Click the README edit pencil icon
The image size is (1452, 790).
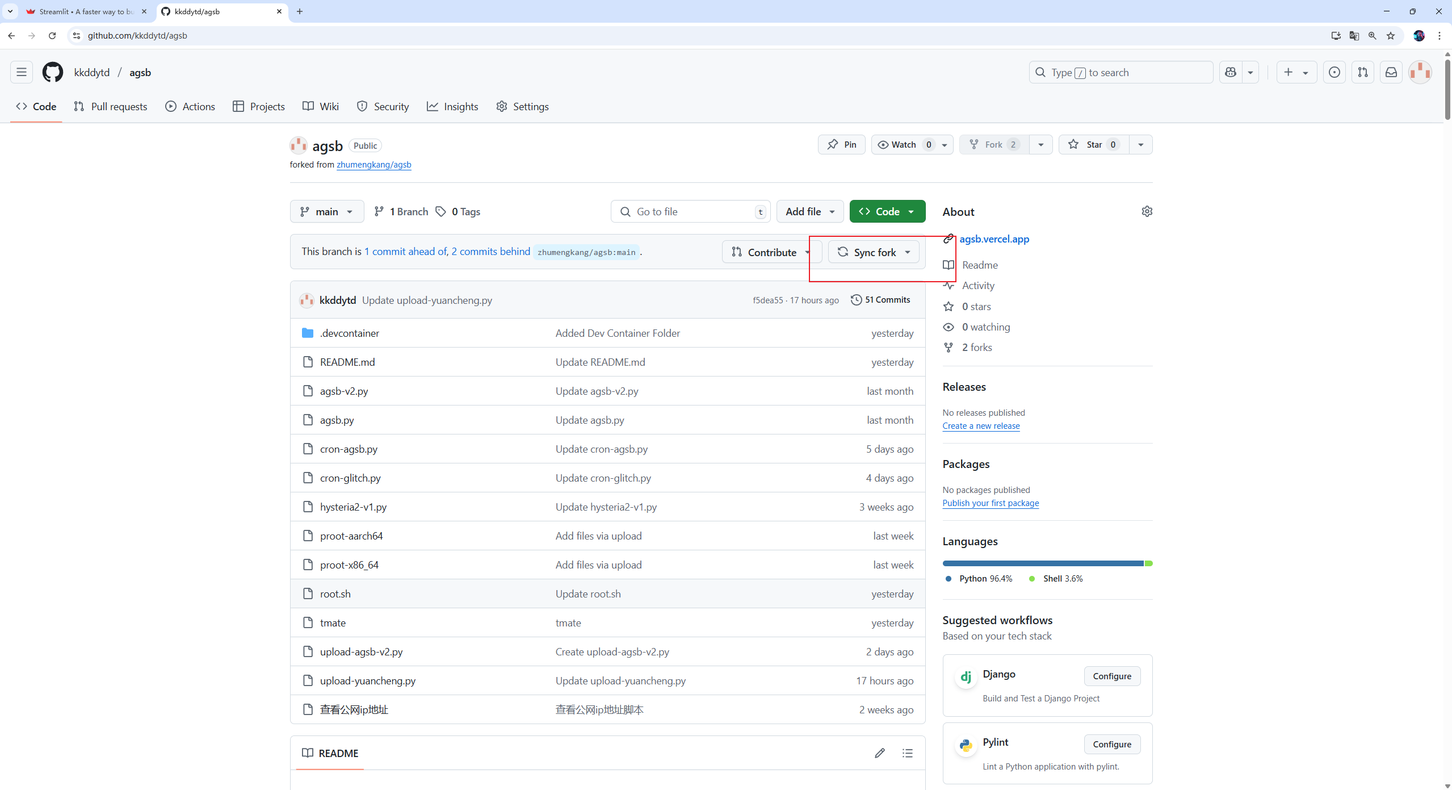pyautogui.click(x=880, y=753)
